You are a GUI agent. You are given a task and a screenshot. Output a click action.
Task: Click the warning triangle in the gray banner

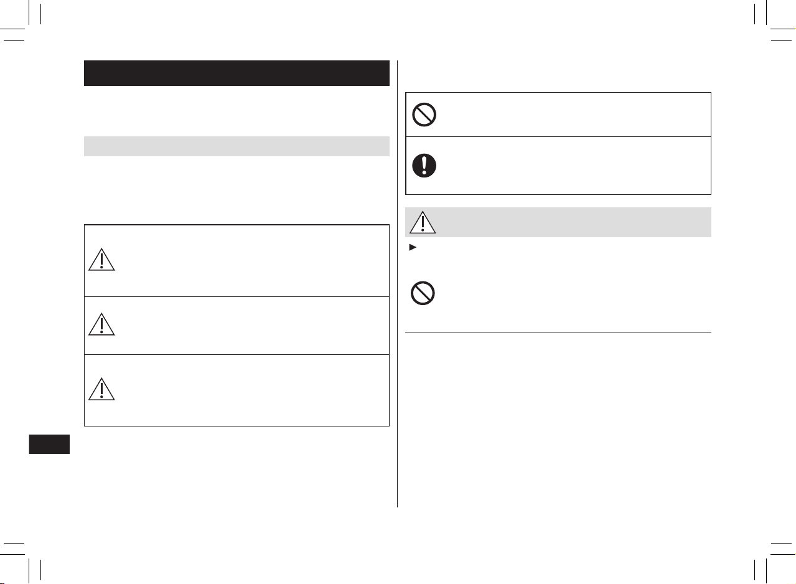[x=423, y=222]
